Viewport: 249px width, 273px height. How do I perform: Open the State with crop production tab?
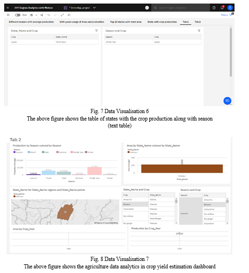point(162,22)
